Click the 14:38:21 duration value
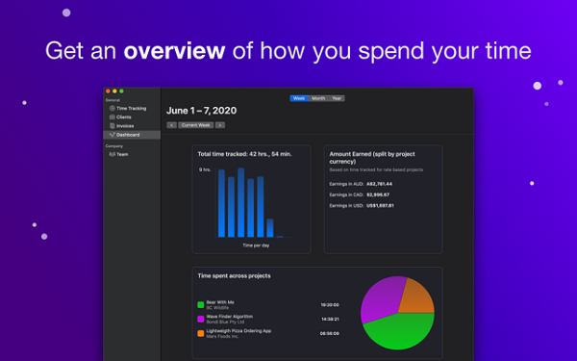This screenshot has width=577, height=361. click(x=330, y=319)
